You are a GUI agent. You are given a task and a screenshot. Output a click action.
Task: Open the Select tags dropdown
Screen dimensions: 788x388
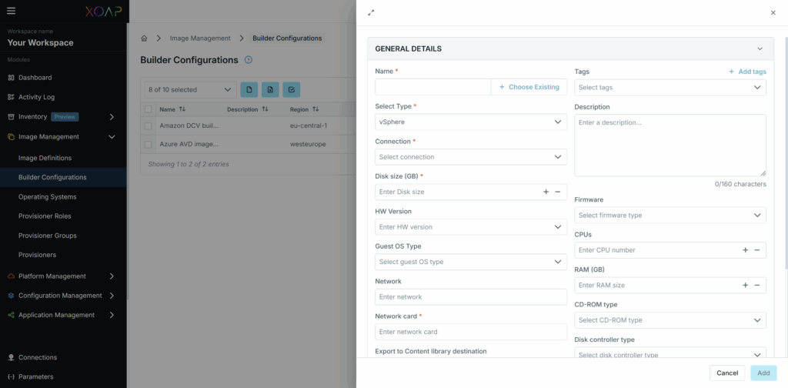(670, 88)
